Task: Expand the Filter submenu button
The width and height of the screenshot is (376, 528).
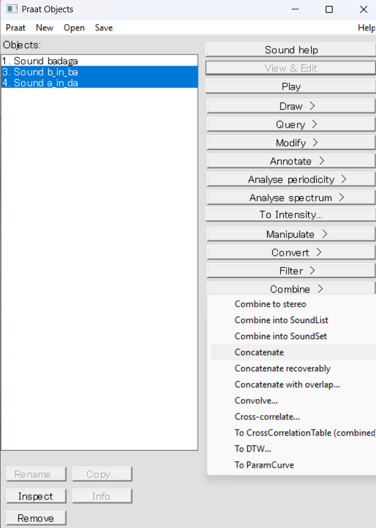Action: 290,271
